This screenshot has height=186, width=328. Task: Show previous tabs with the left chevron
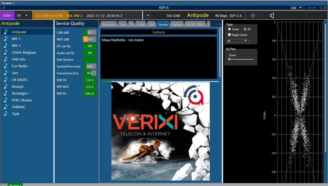pos(212,24)
